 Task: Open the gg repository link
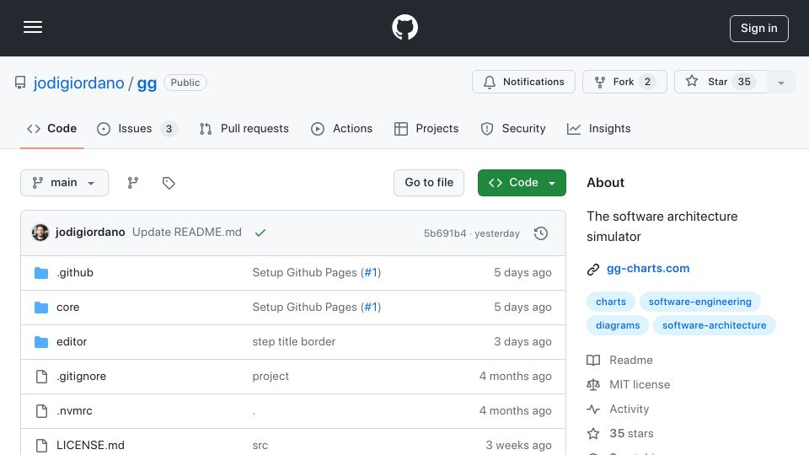[147, 83]
